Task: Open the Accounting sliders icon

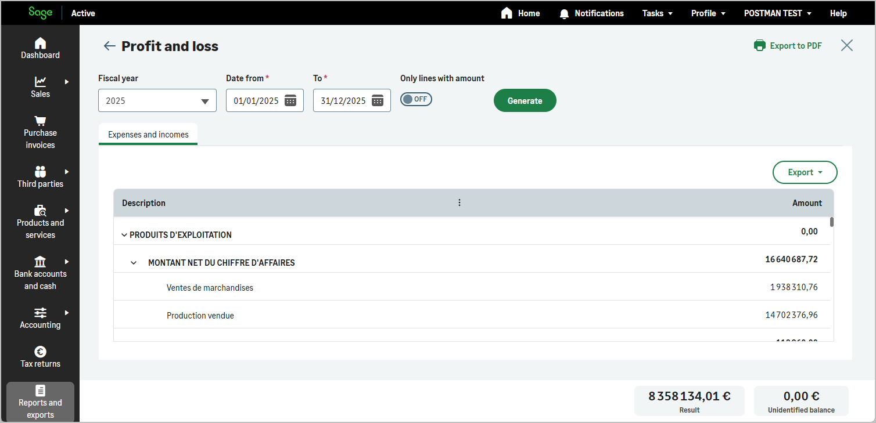Action: 40,313
